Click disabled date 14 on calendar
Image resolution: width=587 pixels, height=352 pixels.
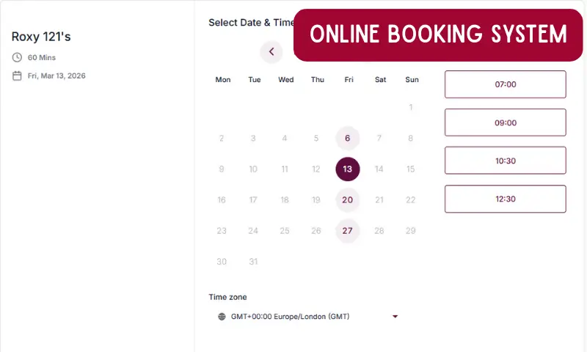[x=379, y=169]
